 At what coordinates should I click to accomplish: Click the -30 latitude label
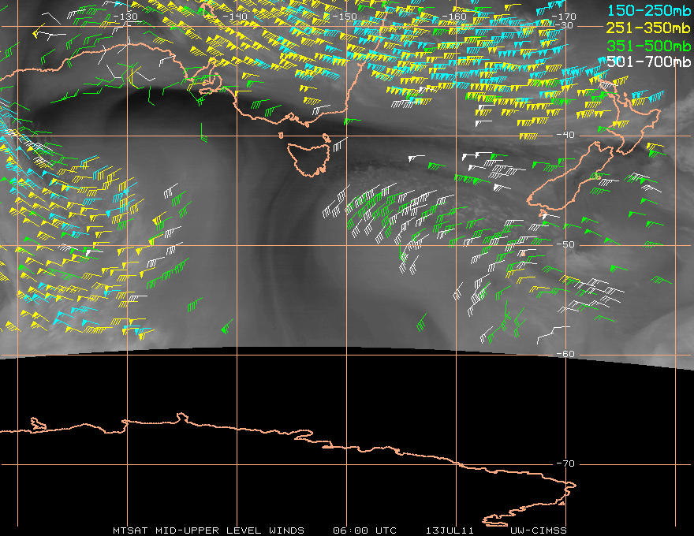[564, 25]
